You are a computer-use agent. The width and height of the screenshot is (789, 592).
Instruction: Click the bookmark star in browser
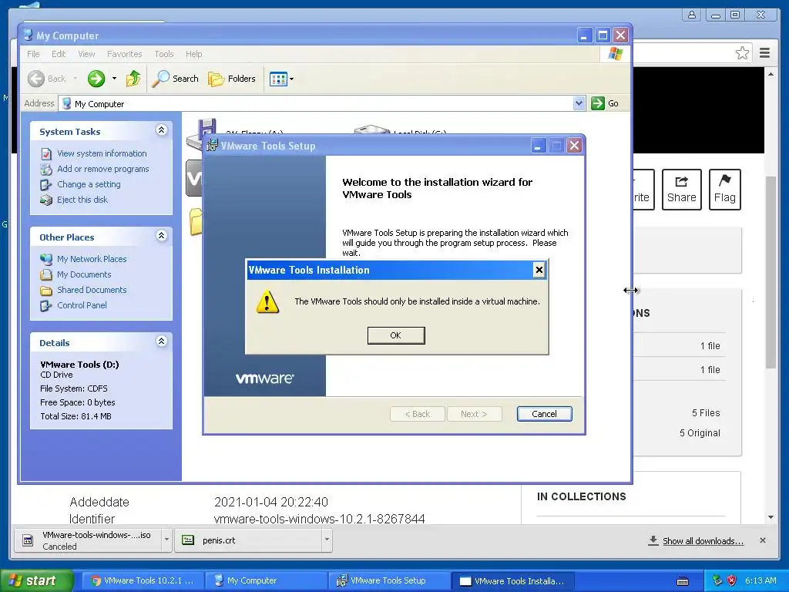tap(742, 53)
